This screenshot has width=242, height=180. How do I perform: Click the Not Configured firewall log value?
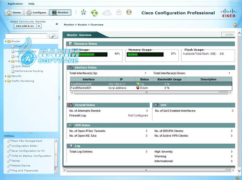[x=138, y=115]
